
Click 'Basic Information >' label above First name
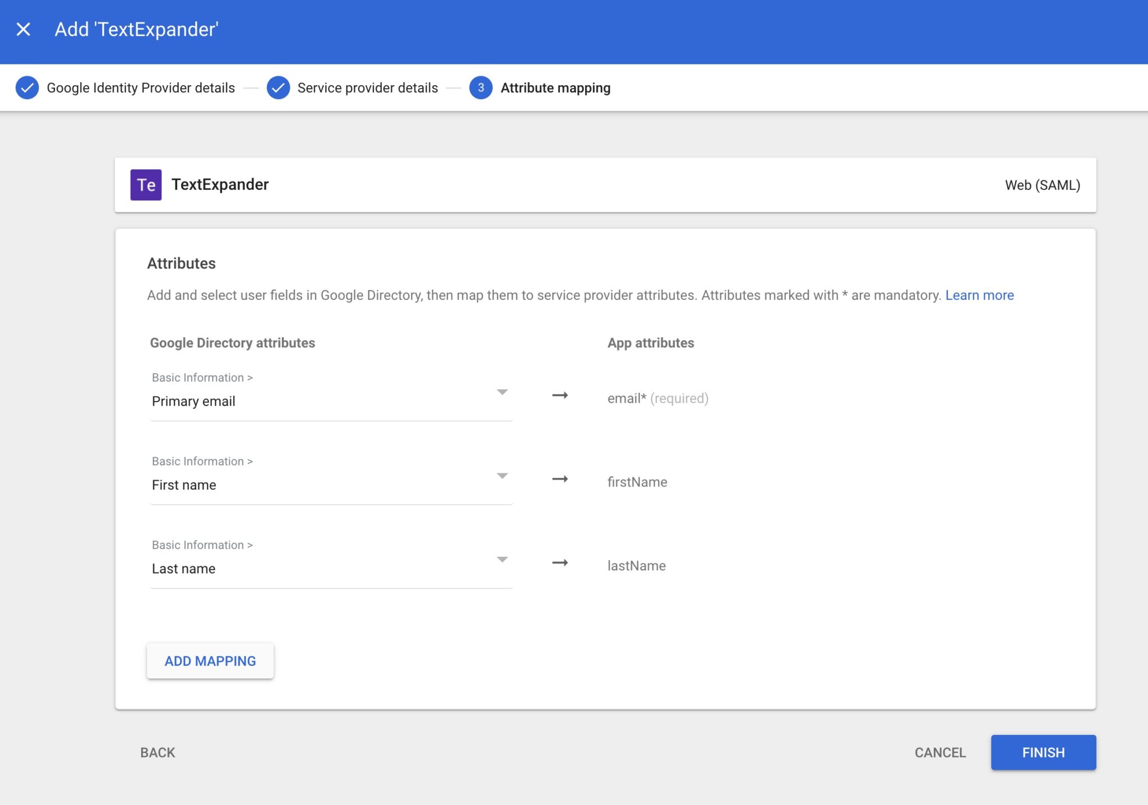(202, 461)
